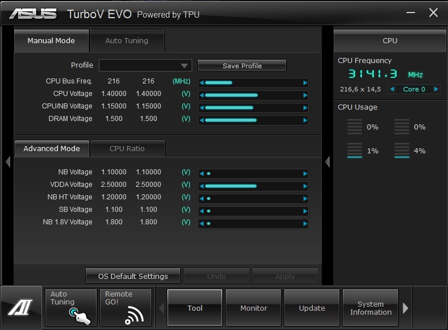The width and height of the screenshot is (448, 330).
Task: Collapse left side panel arrow
Action: click(8, 161)
